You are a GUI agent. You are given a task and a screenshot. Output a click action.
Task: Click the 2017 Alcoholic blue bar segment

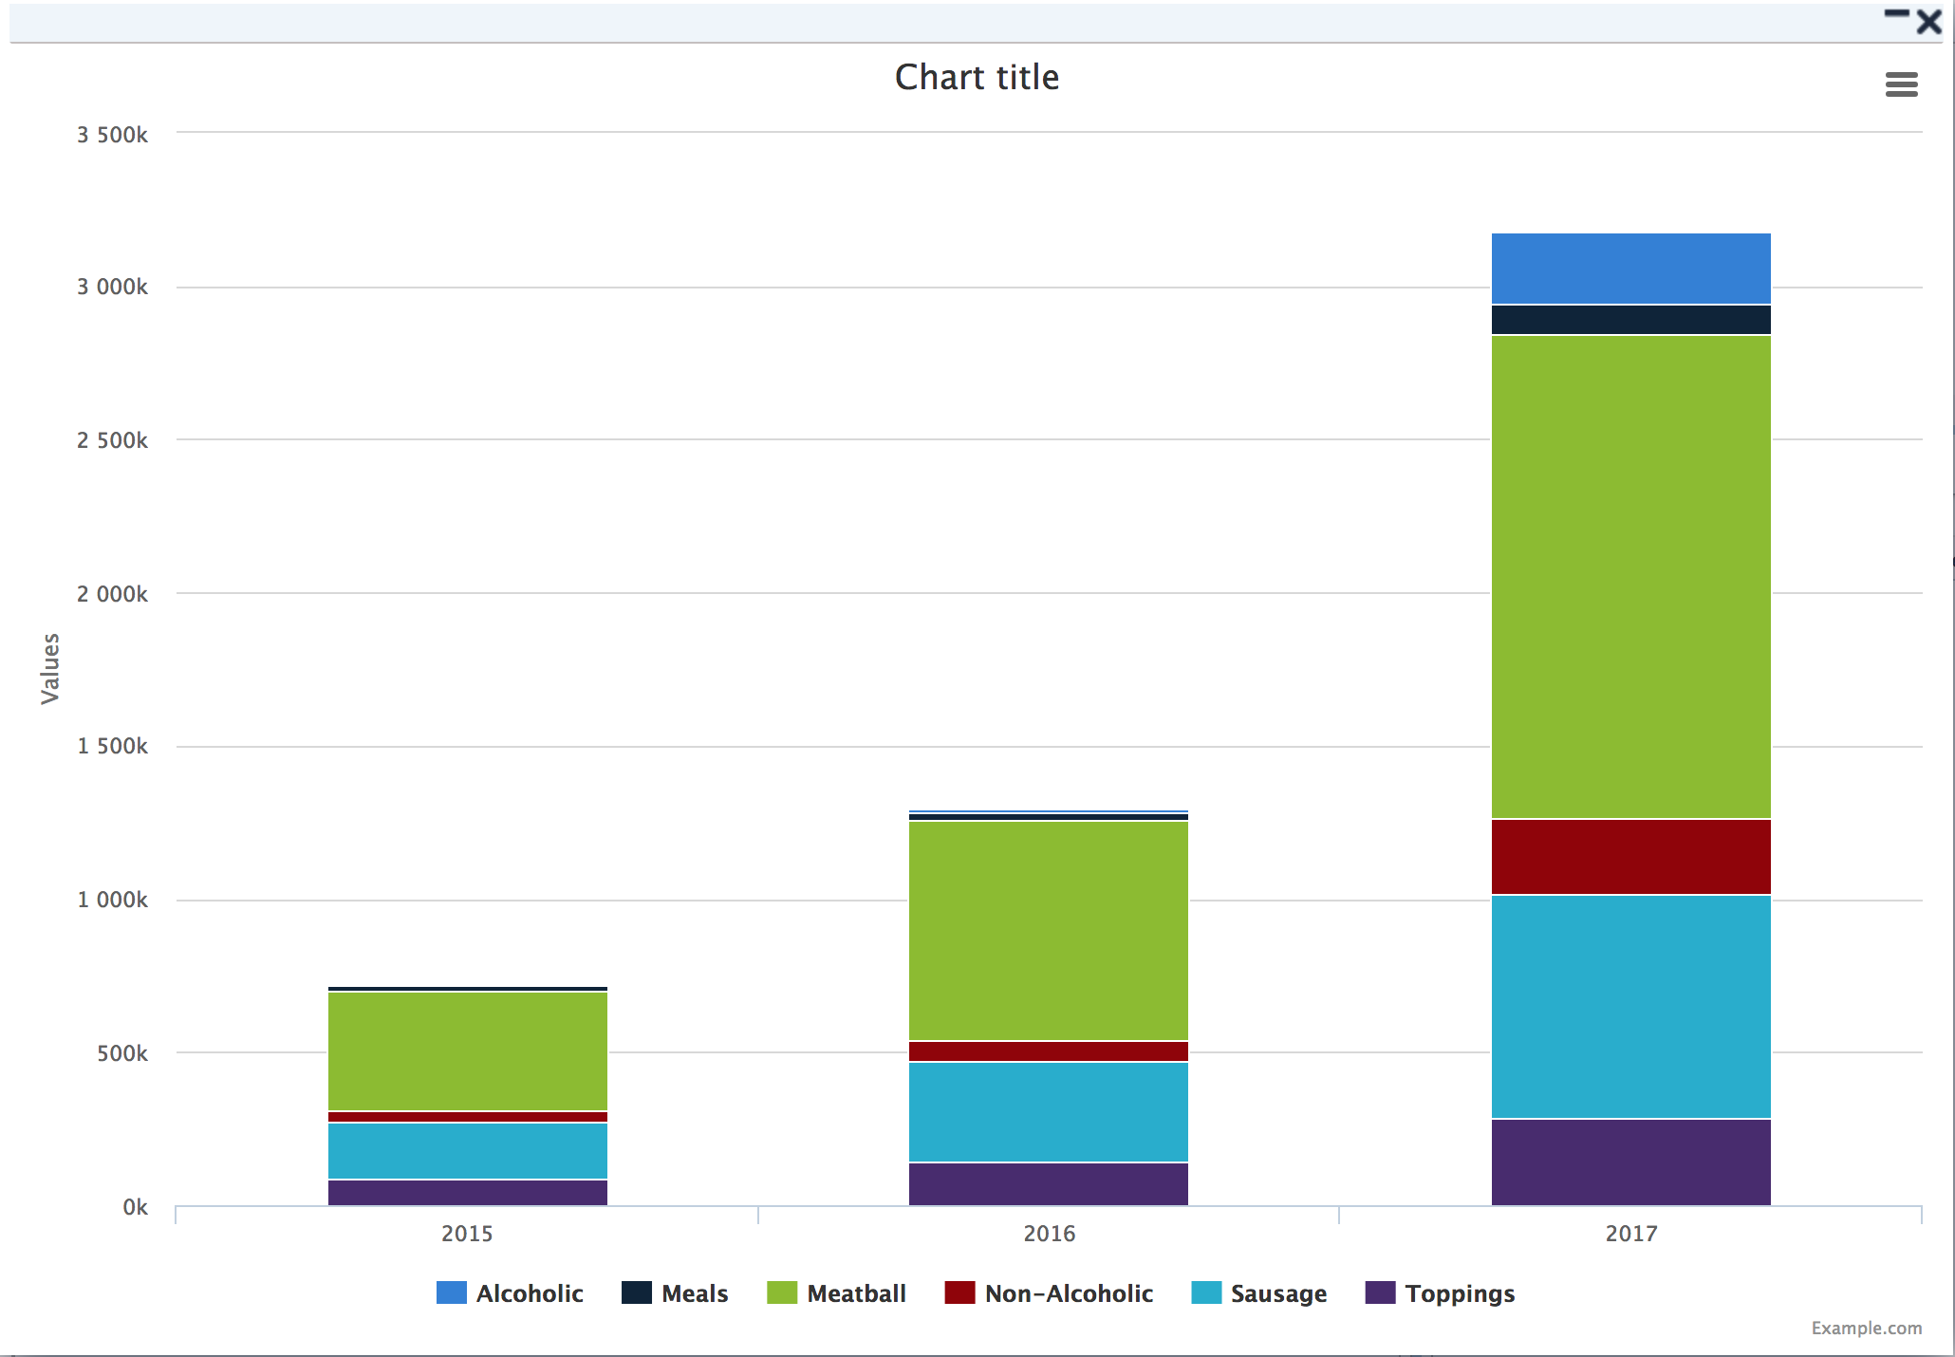(1630, 269)
